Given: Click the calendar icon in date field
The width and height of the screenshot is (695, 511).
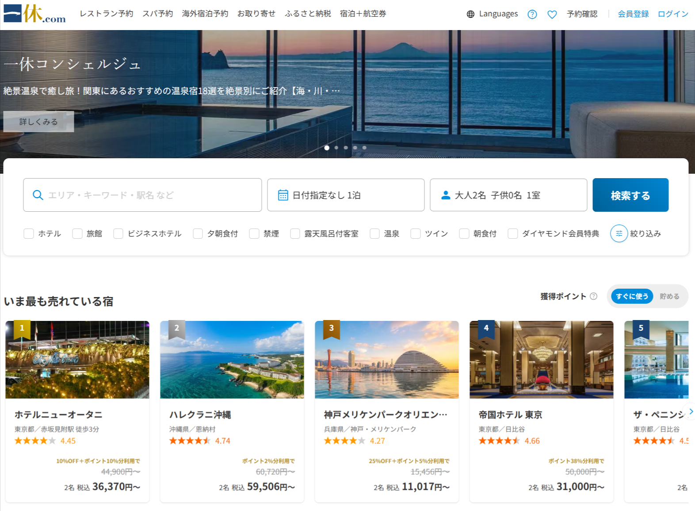Looking at the screenshot, I should pyautogui.click(x=283, y=195).
